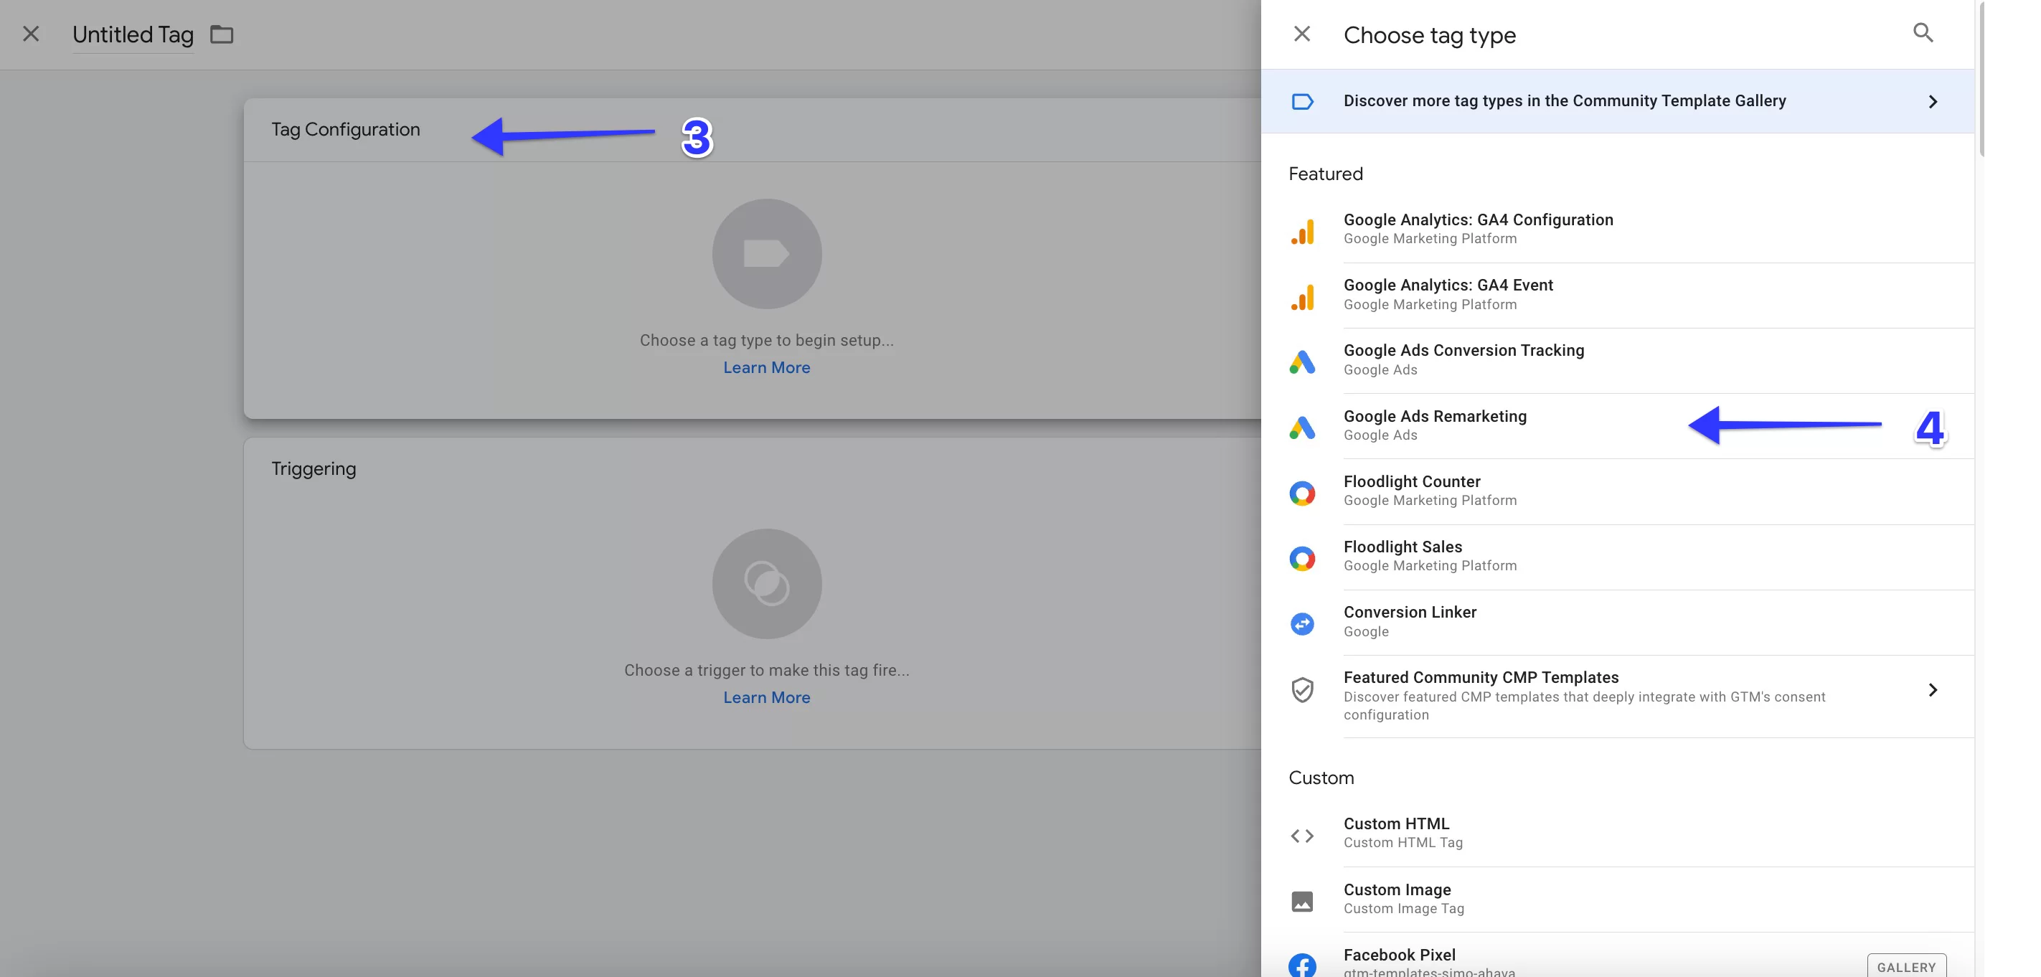Click the 'Custom Image Tag' subtitle
The height and width of the screenshot is (977, 2041).
point(1404,908)
